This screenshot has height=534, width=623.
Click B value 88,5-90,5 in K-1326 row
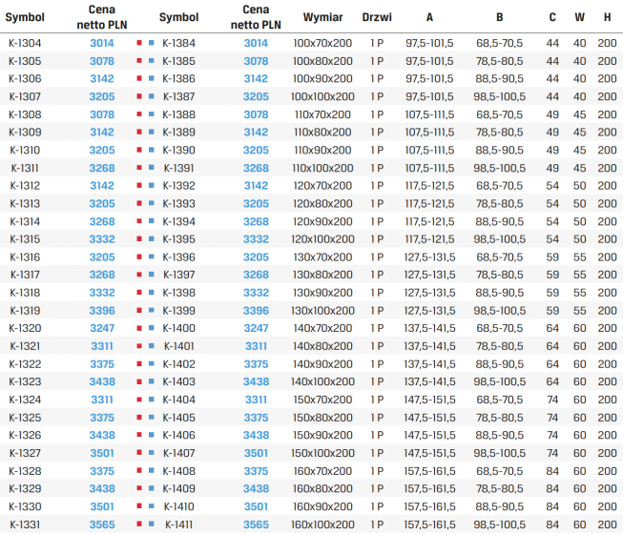[499, 435]
